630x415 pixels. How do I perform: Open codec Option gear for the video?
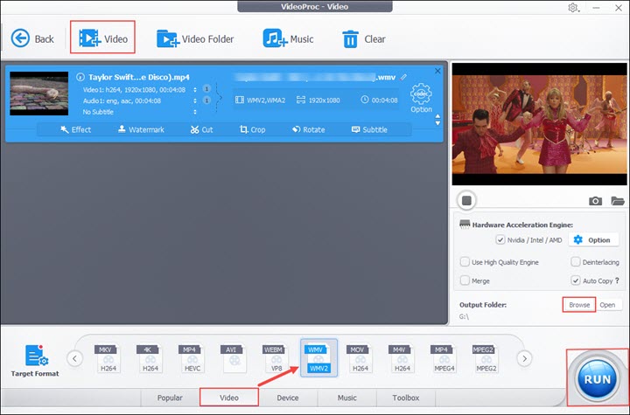[x=421, y=98]
